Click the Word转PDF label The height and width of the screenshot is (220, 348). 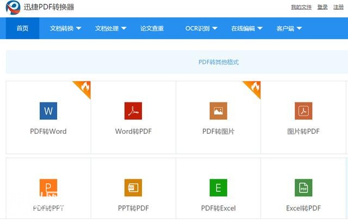pos(133,131)
